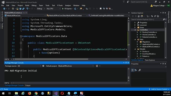171x96 pixels.
Task: Click the Open File folder icon
Action: pyautogui.click(x=17, y=9)
